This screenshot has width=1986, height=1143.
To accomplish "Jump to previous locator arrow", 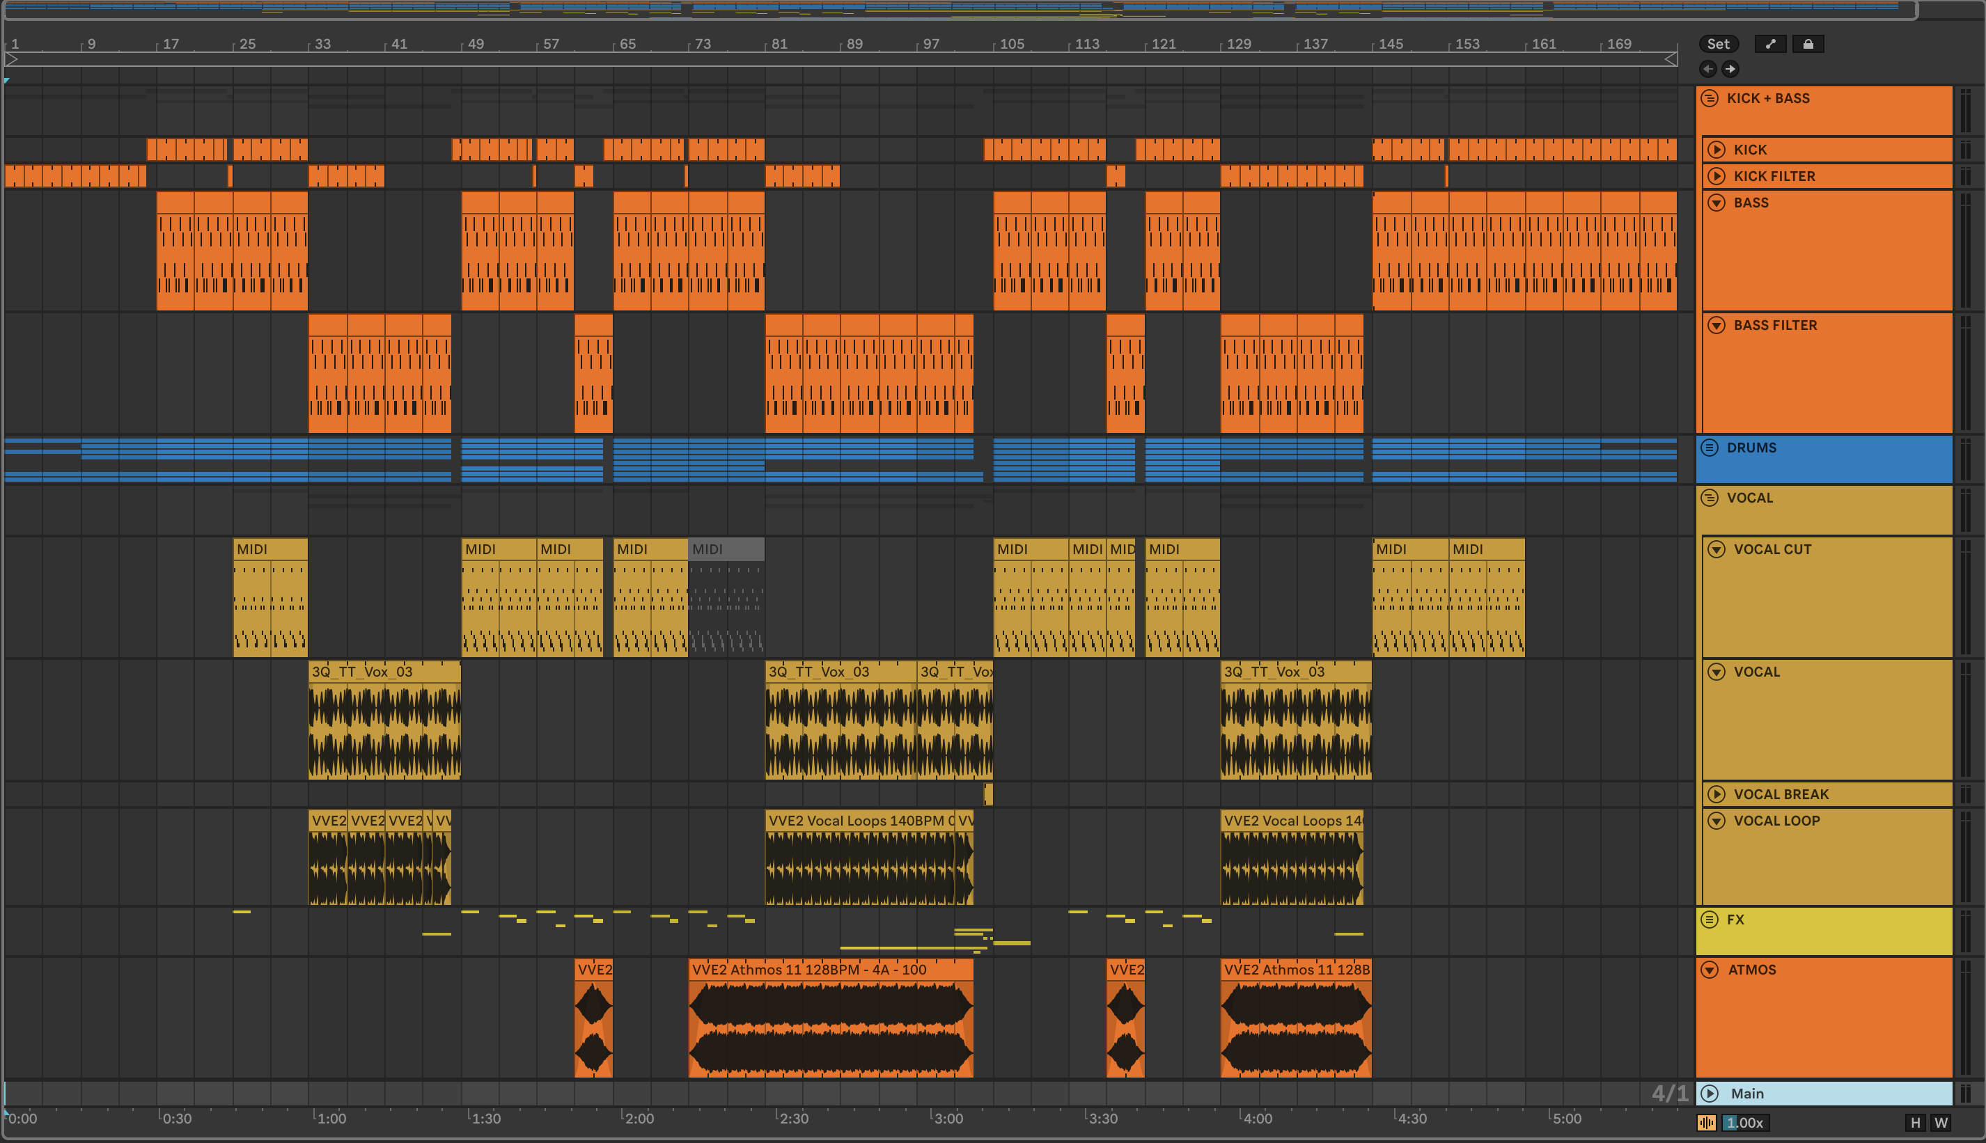I will (x=1708, y=69).
